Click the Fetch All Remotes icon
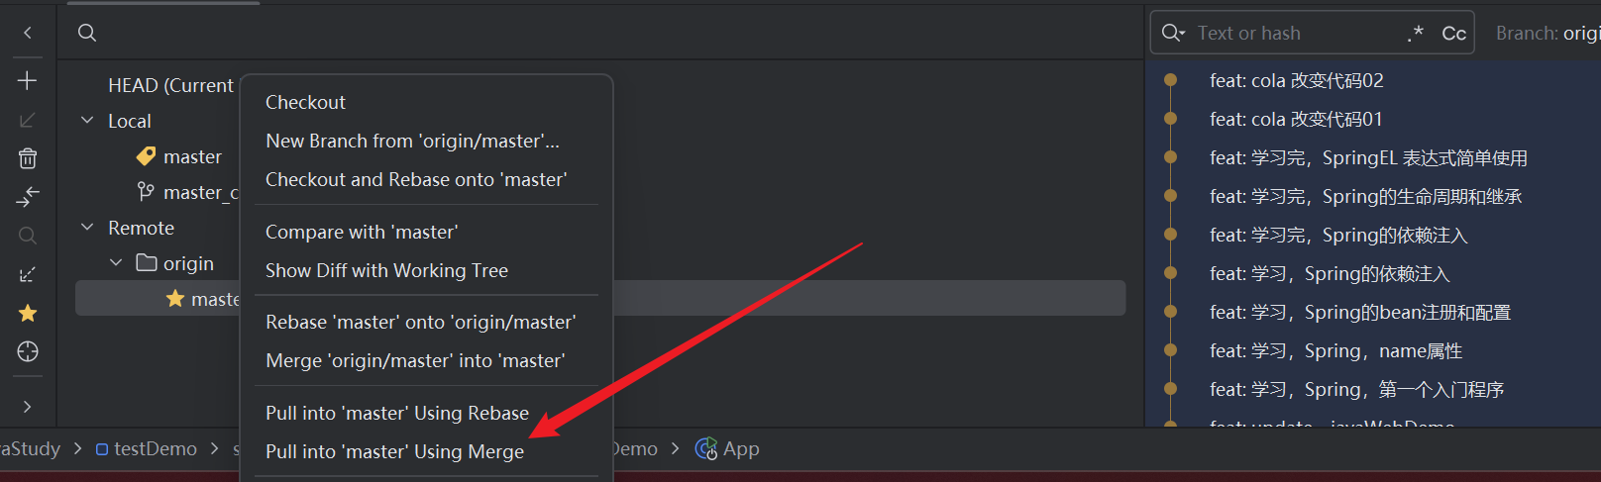This screenshot has height=482, width=1601. (x=28, y=274)
